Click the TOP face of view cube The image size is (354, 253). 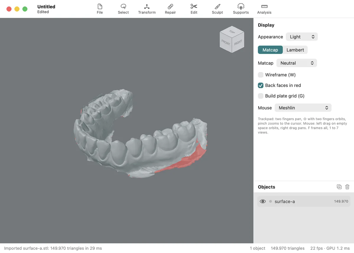tap(232, 32)
